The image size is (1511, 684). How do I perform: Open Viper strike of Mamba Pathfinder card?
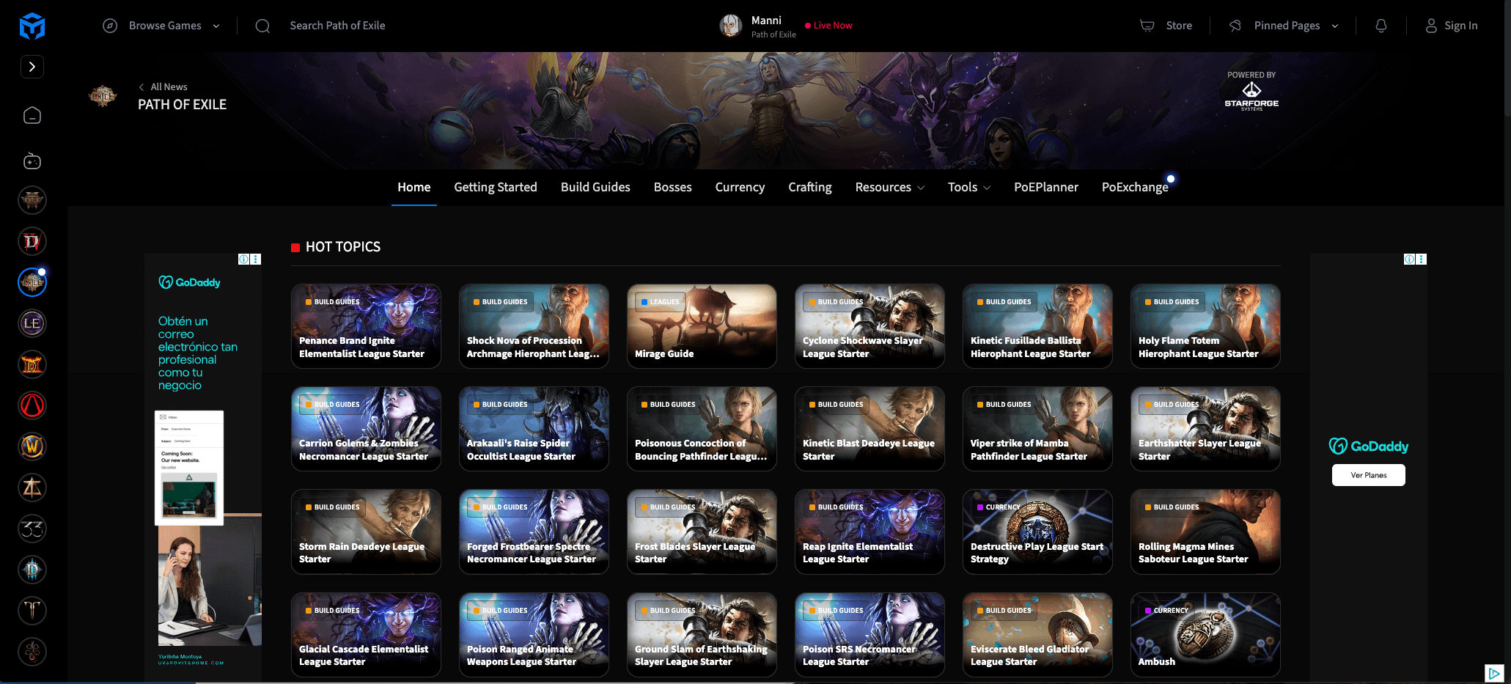(x=1037, y=429)
